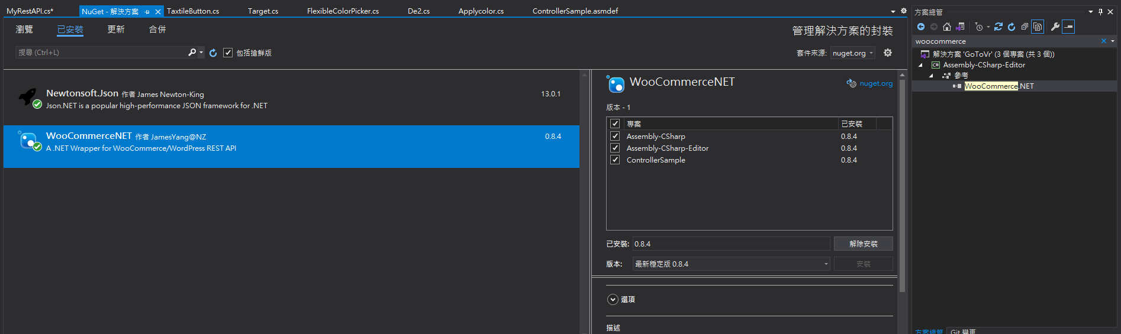This screenshot has height=334, width=1121.
Task: Click the C# project icon of Assembly-CSharp-Editor
Action: point(936,65)
